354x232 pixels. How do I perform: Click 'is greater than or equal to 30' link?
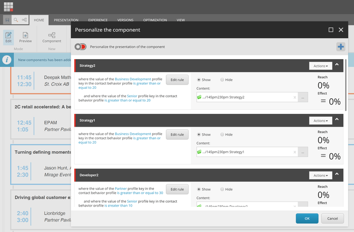click(140, 193)
